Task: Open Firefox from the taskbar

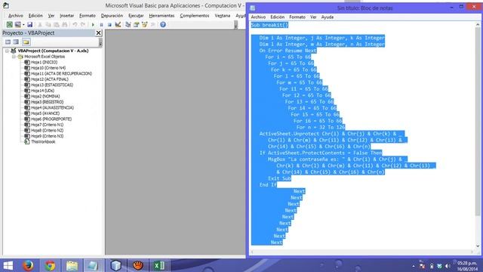Action: tap(28, 265)
